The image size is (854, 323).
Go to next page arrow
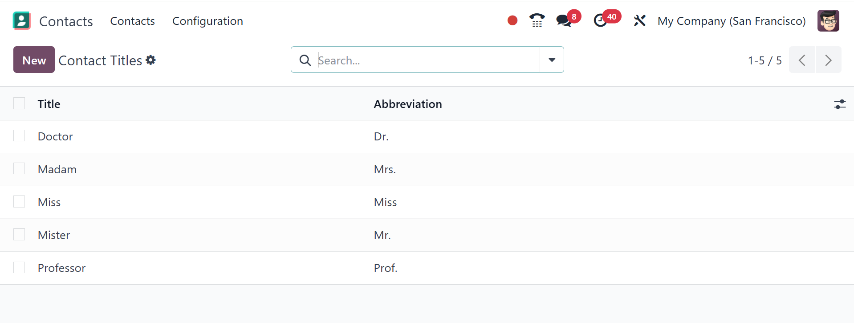click(828, 60)
